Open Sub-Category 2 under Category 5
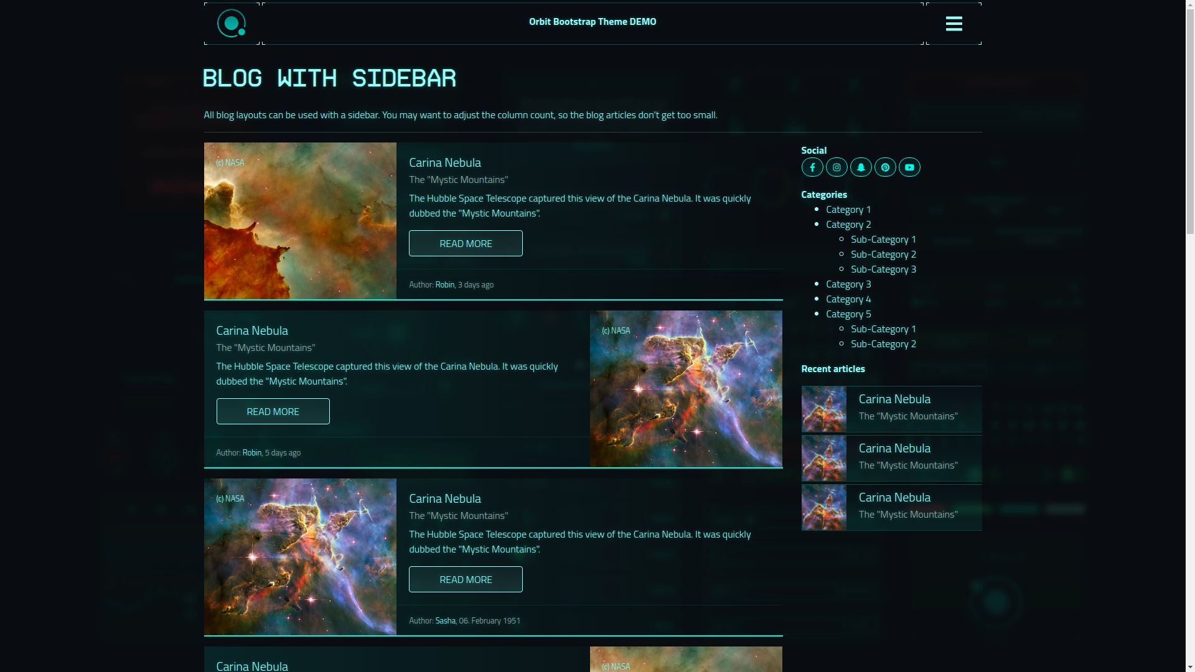1195x672 pixels. 883,344
